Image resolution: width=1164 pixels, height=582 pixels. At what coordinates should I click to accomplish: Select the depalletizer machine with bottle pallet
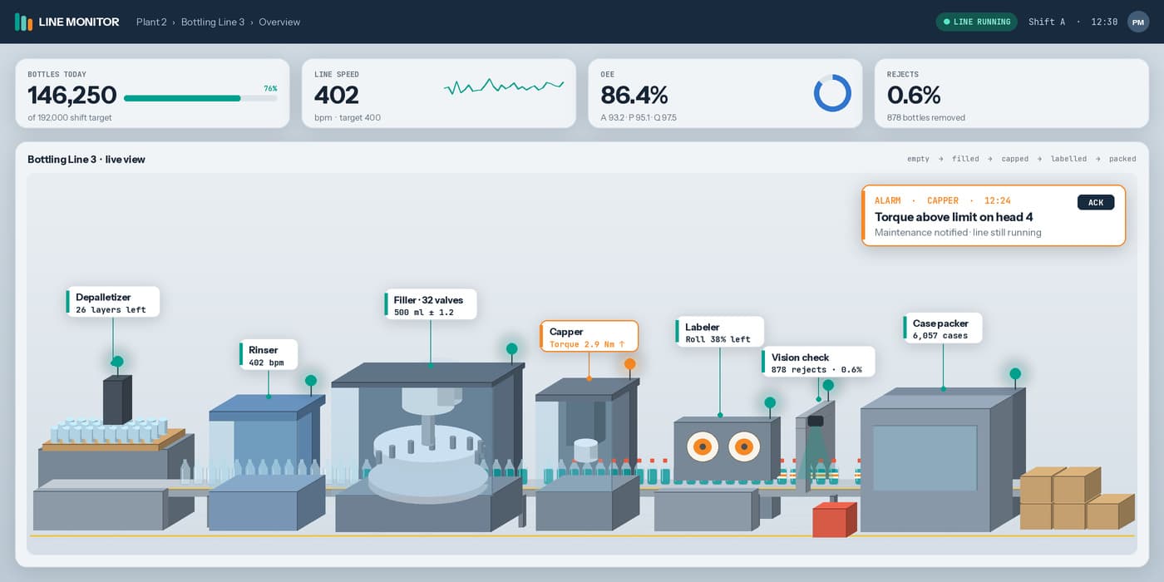[x=112, y=453]
